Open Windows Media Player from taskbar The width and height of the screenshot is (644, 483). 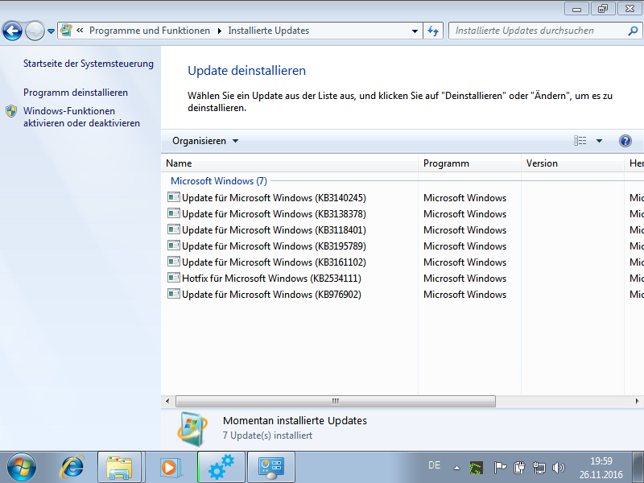[169, 468]
